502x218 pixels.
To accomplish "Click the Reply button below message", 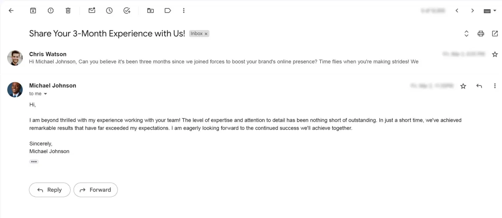I will (50, 190).
